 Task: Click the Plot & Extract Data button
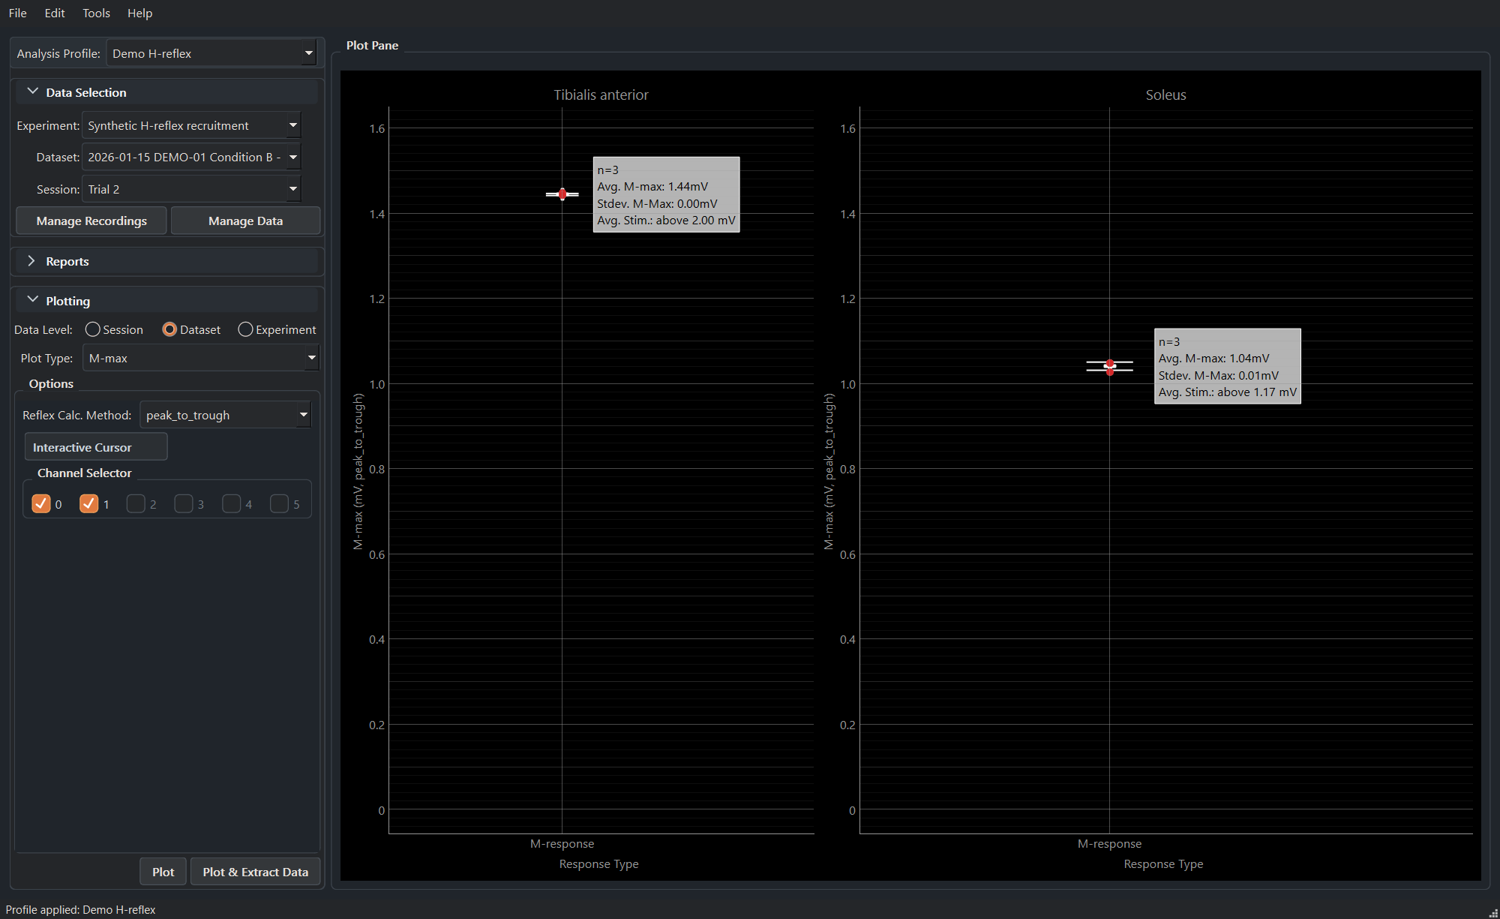click(x=255, y=872)
